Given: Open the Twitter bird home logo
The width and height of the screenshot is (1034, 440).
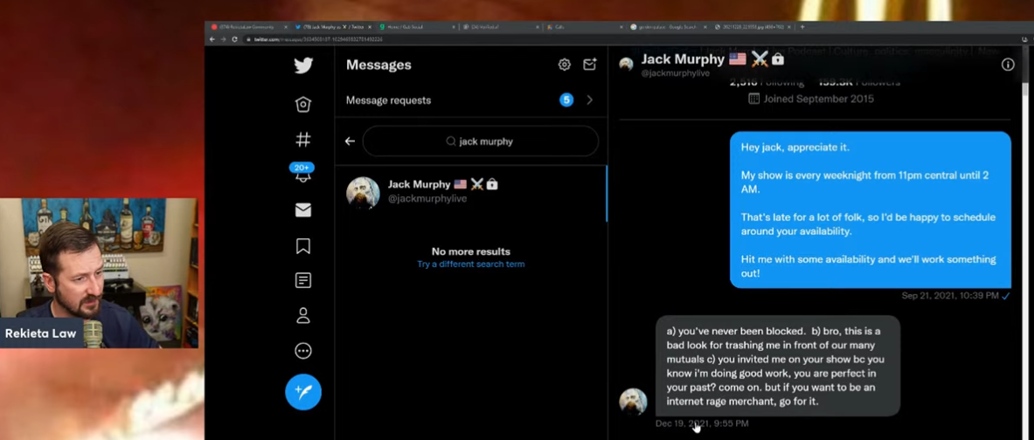Looking at the screenshot, I should click(x=303, y=65).
